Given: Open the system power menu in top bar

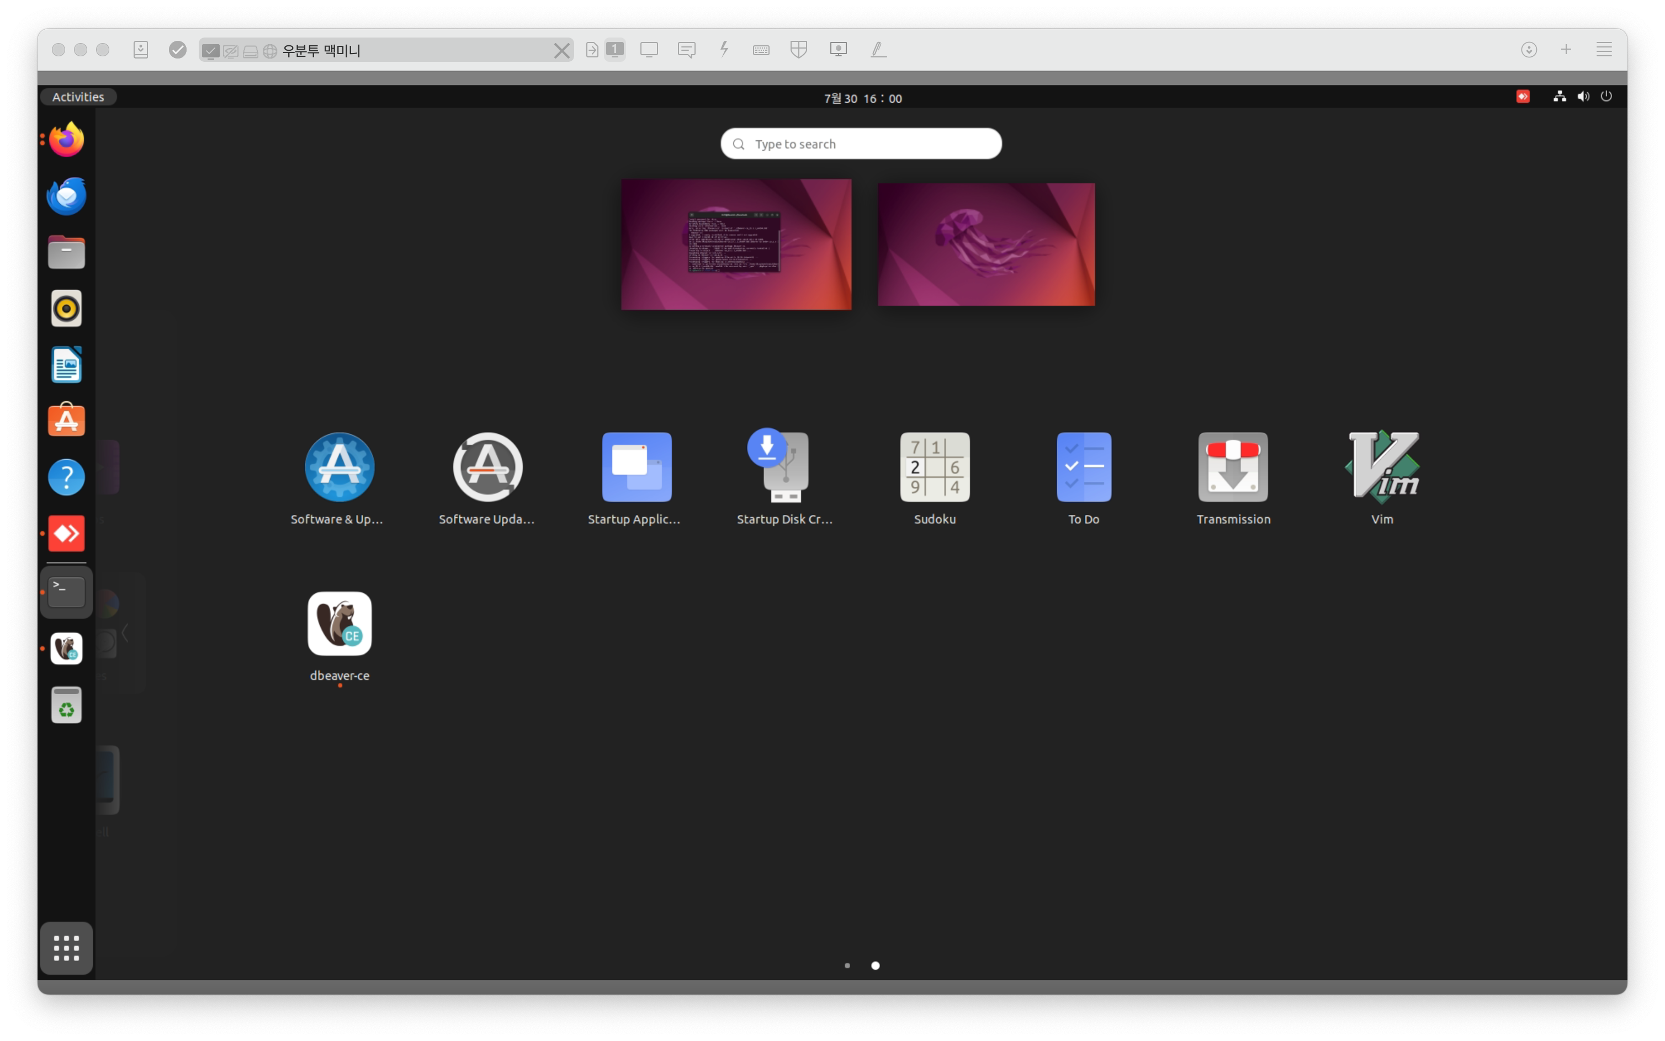Looking at the screenshot, I should [1606, 97].
